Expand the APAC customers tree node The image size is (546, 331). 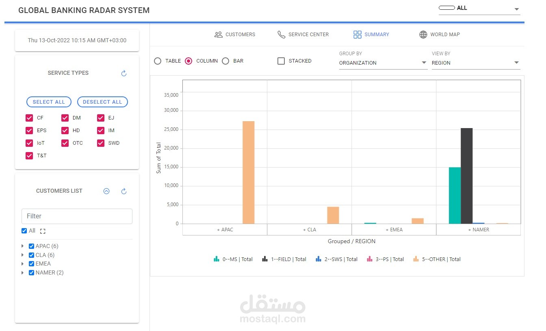point(23,246)
